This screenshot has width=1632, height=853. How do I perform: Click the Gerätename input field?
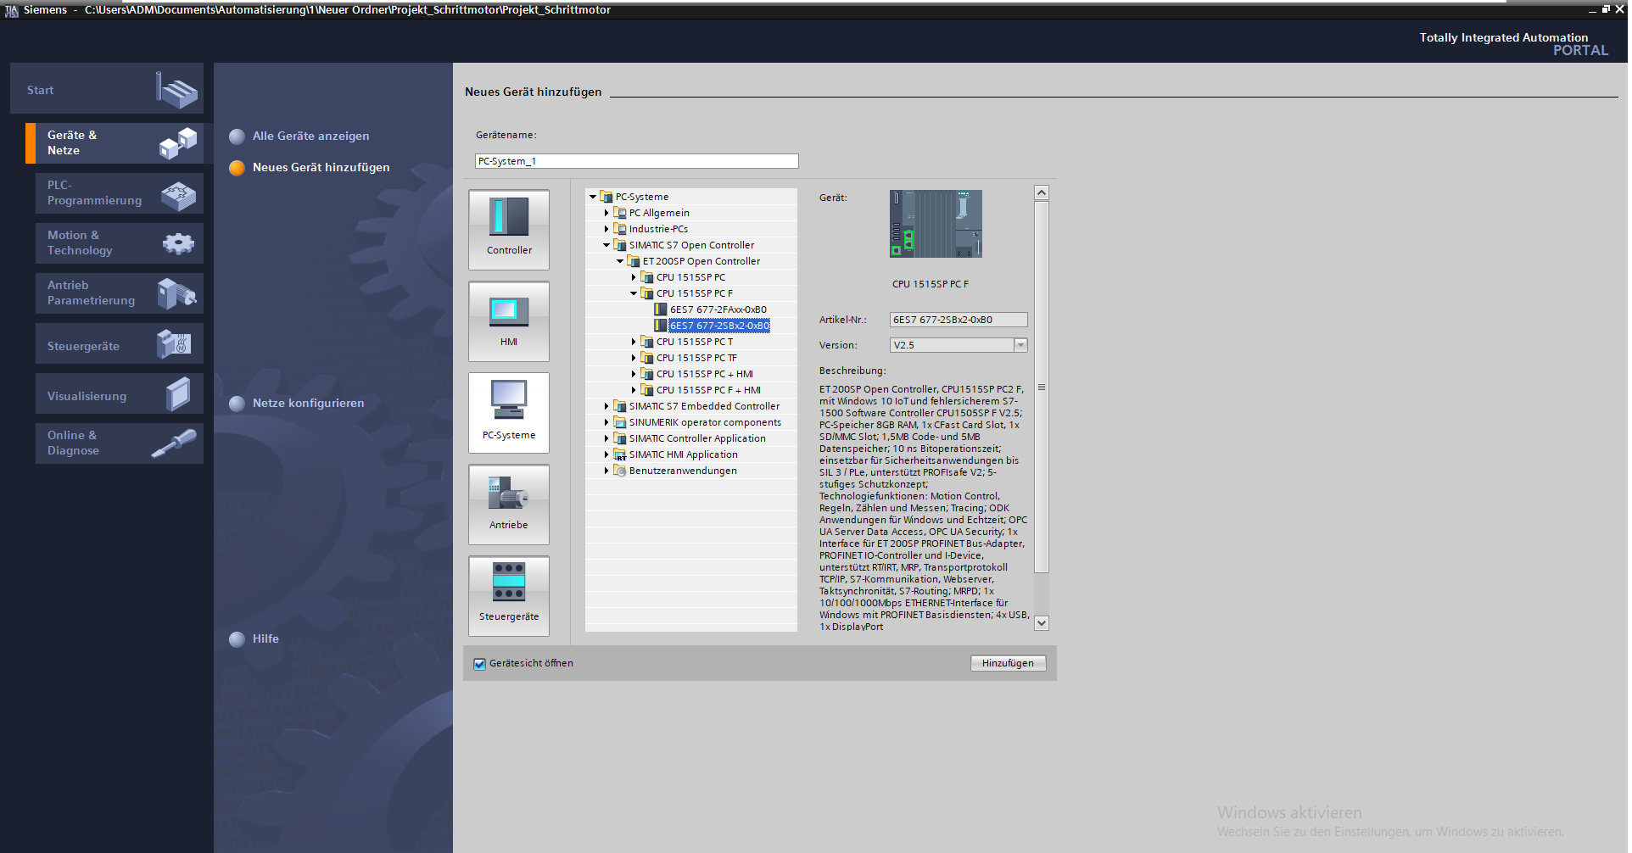[x=636, y=161]
